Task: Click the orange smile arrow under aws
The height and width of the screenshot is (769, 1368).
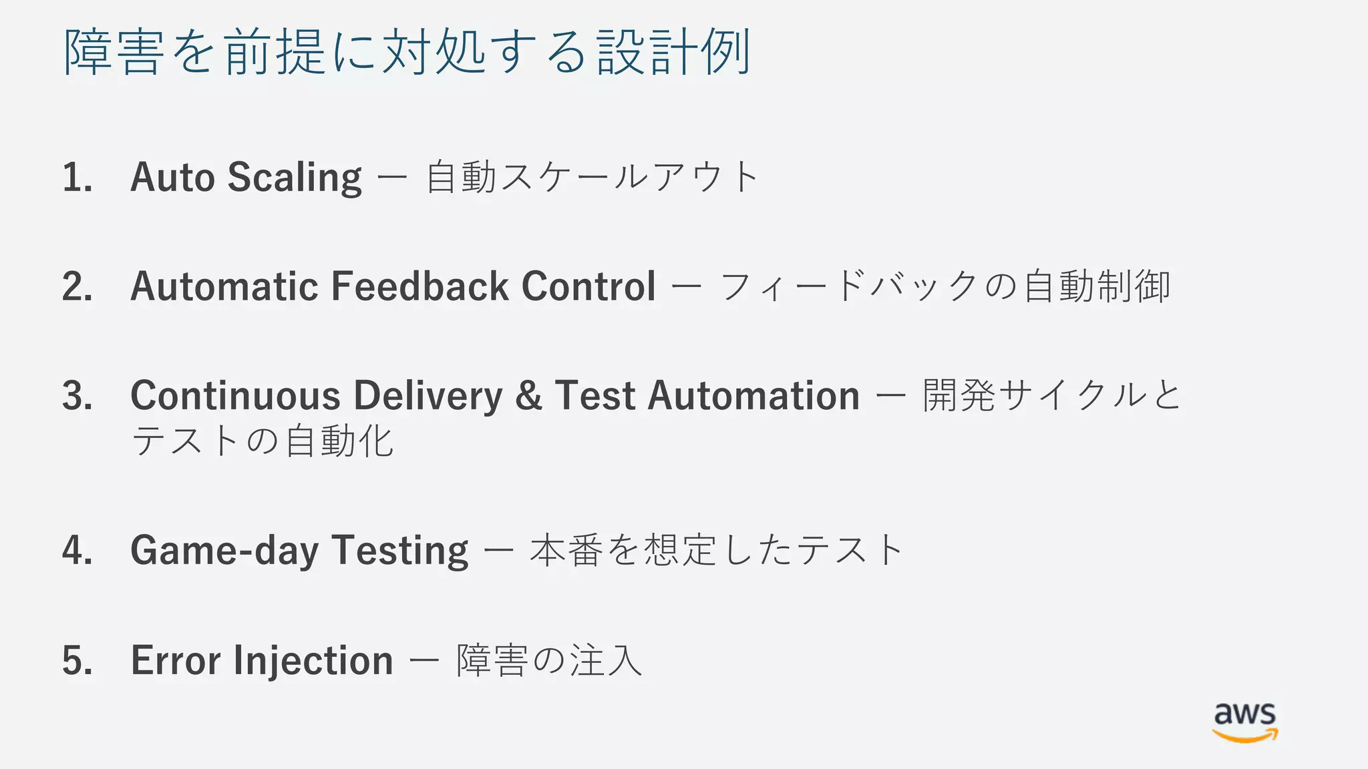Action: click(x=1245, y=736)
